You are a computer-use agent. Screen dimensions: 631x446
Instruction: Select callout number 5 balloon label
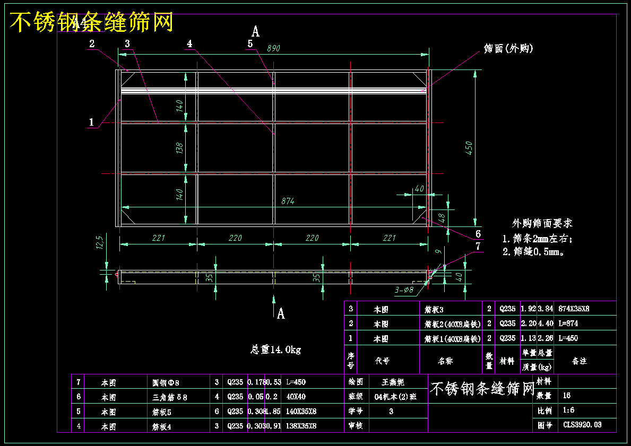click(x=250, y=43)
